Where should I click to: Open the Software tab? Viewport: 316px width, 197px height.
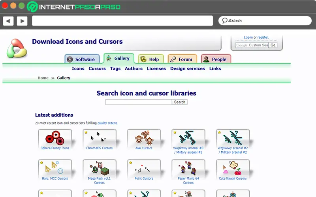[x=82, y=59]
